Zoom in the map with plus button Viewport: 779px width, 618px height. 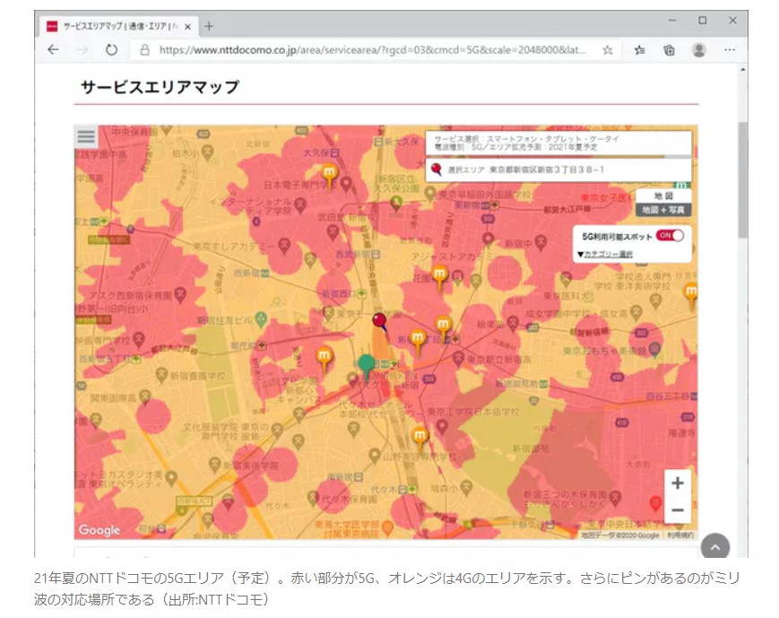click(677, 483)
